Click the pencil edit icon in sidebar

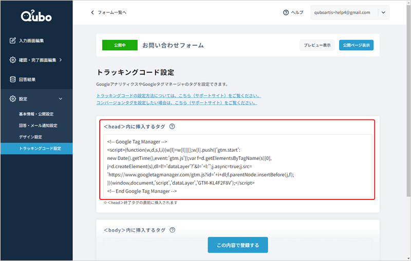(13, 41)
